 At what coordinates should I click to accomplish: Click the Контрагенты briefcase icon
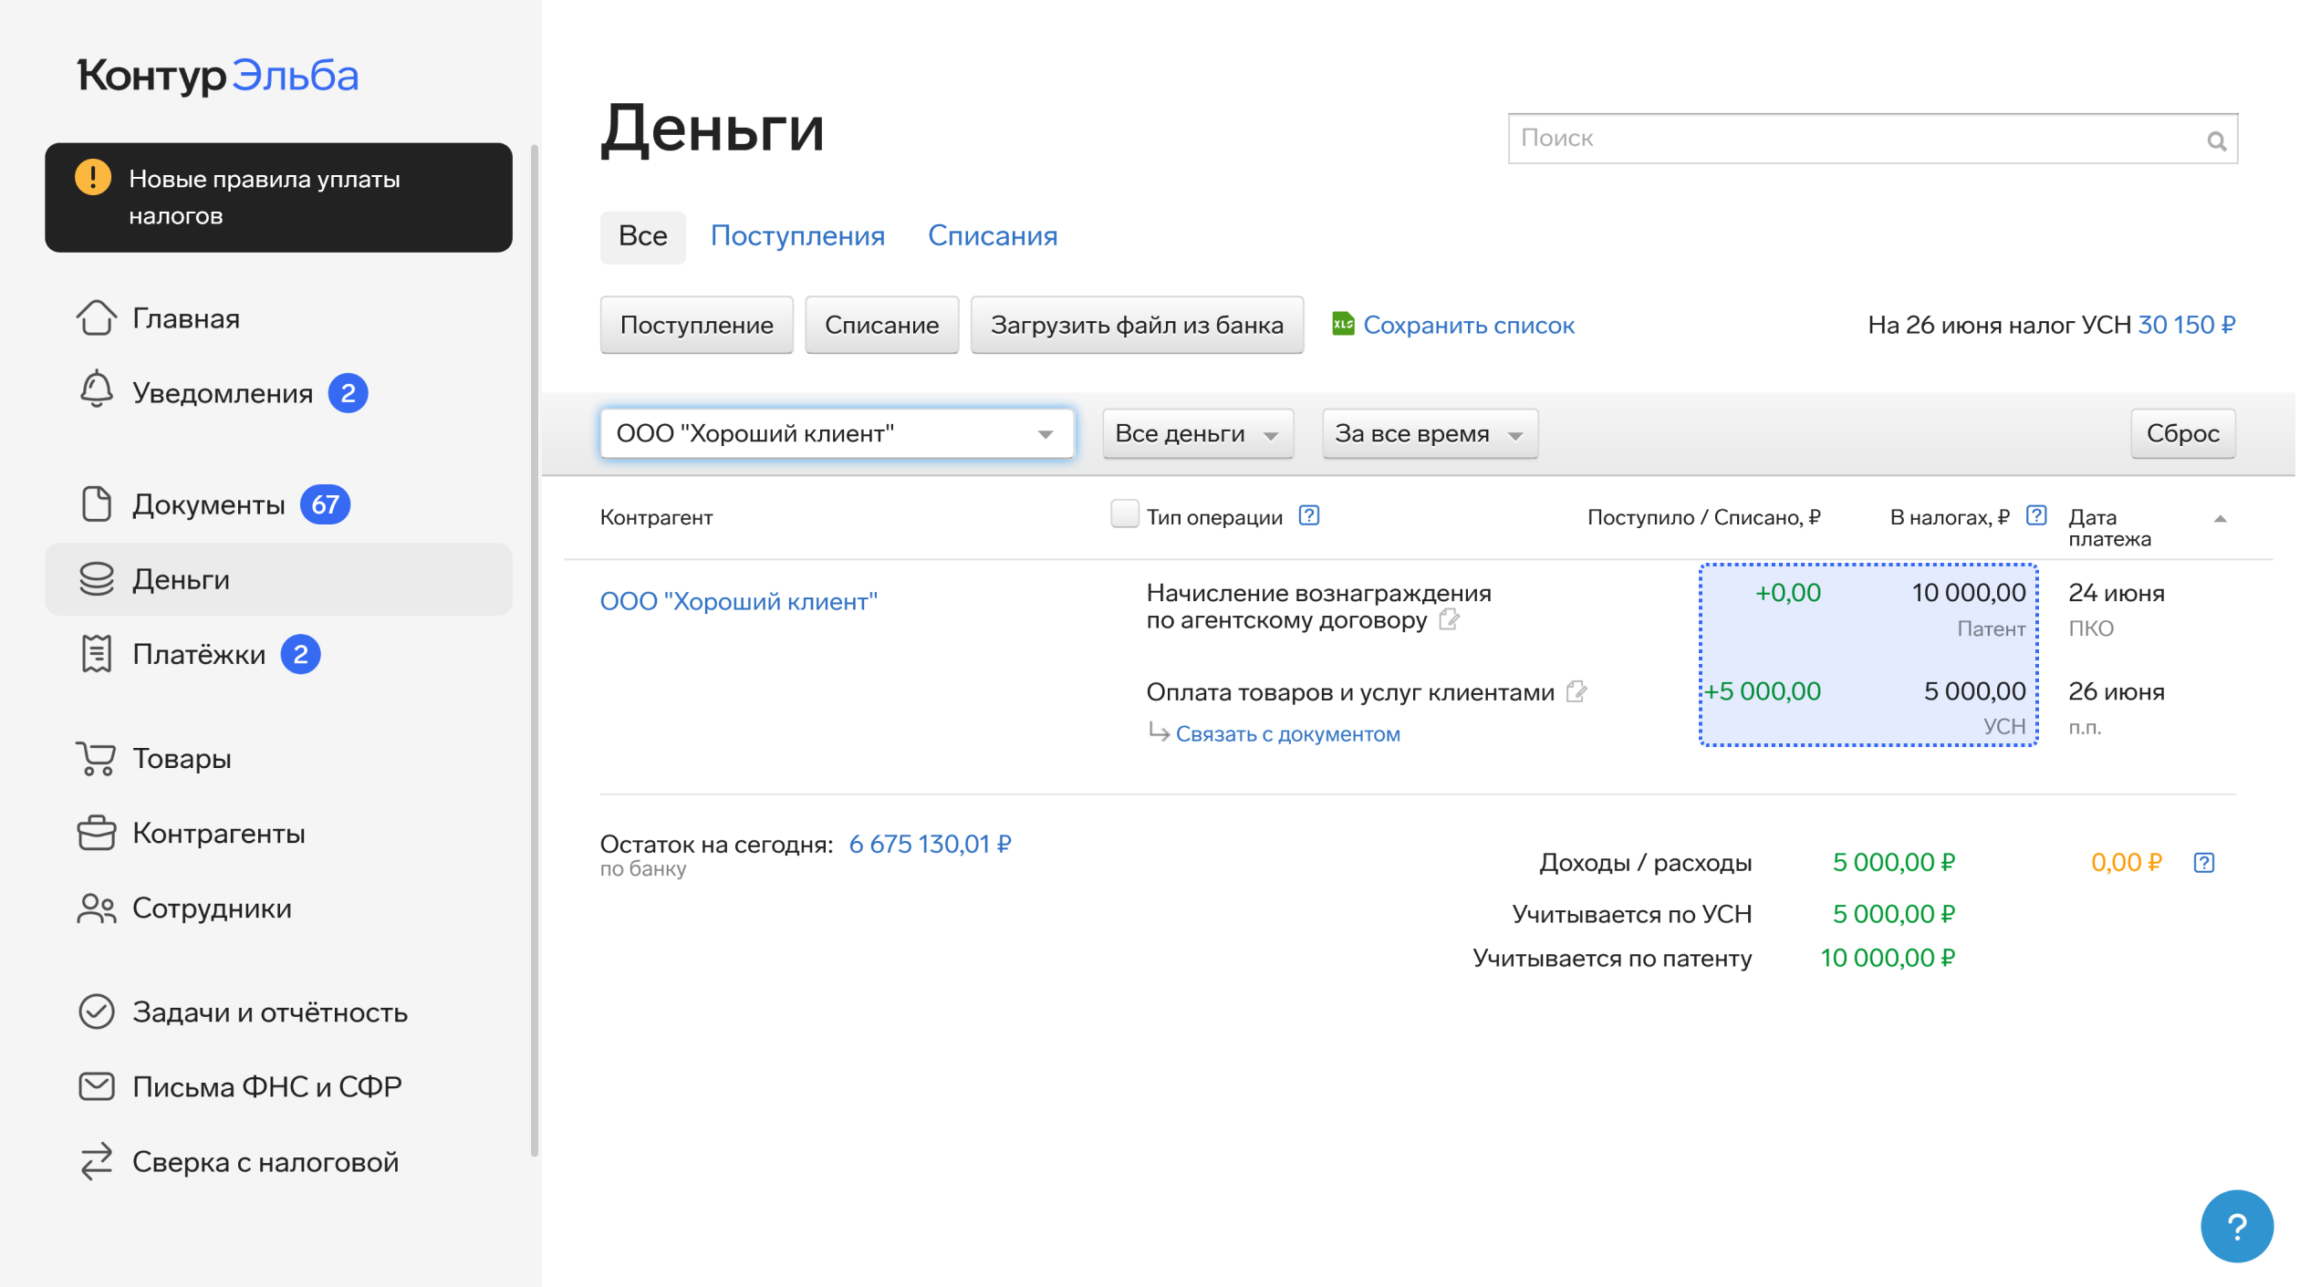tap(96, 833)
